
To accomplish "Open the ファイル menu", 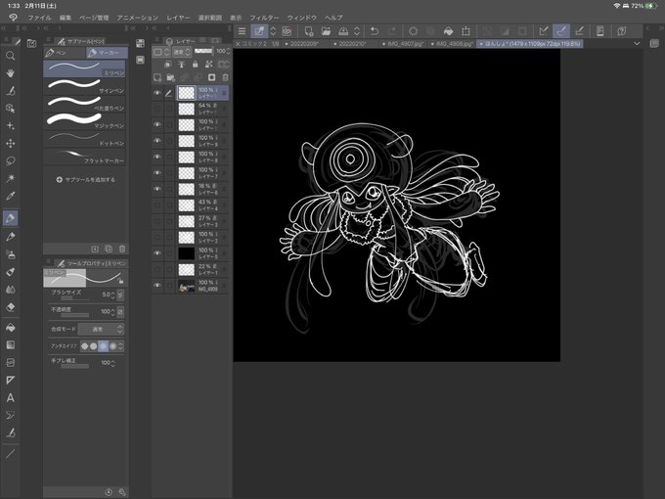I will coord(39,18).
